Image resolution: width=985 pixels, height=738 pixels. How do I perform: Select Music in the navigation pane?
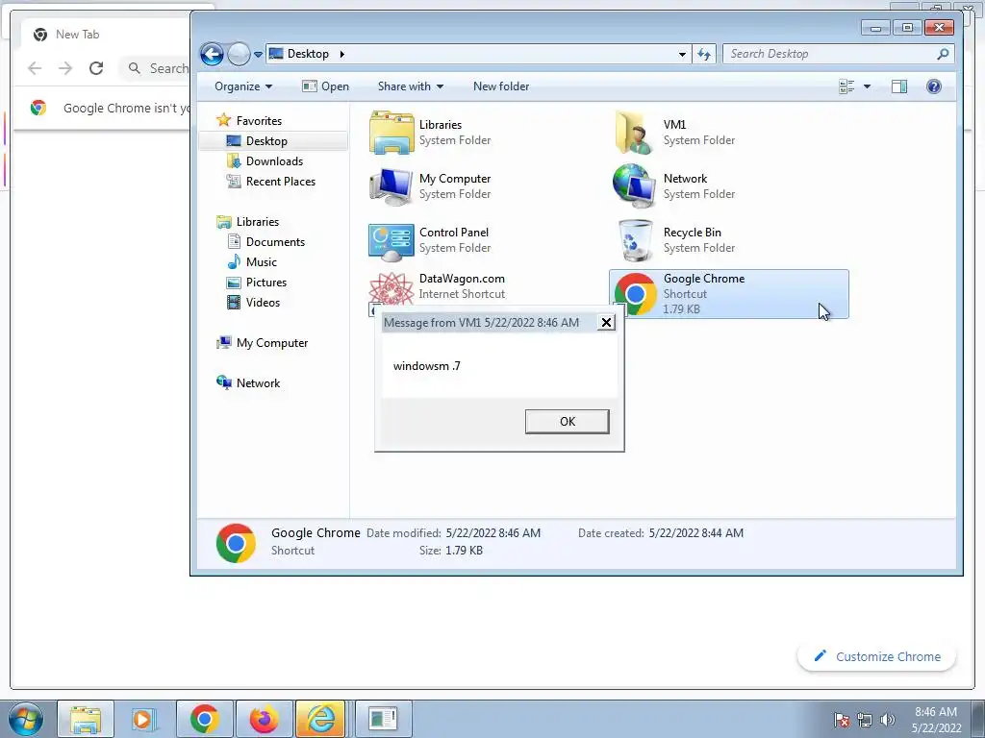point(252,261)
